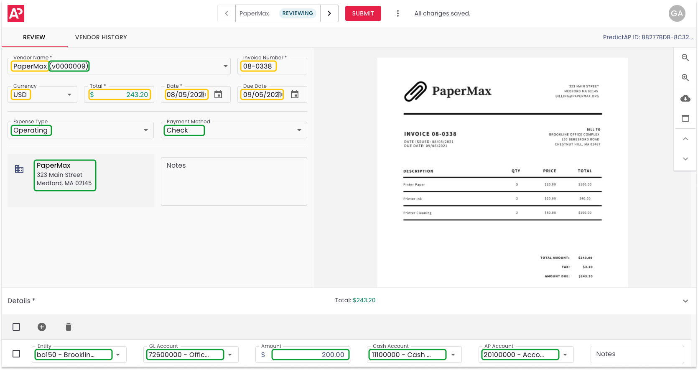Open the Due Date calendar picker
This screenshot has width=698, height=370.
click(x=295, y=94)
